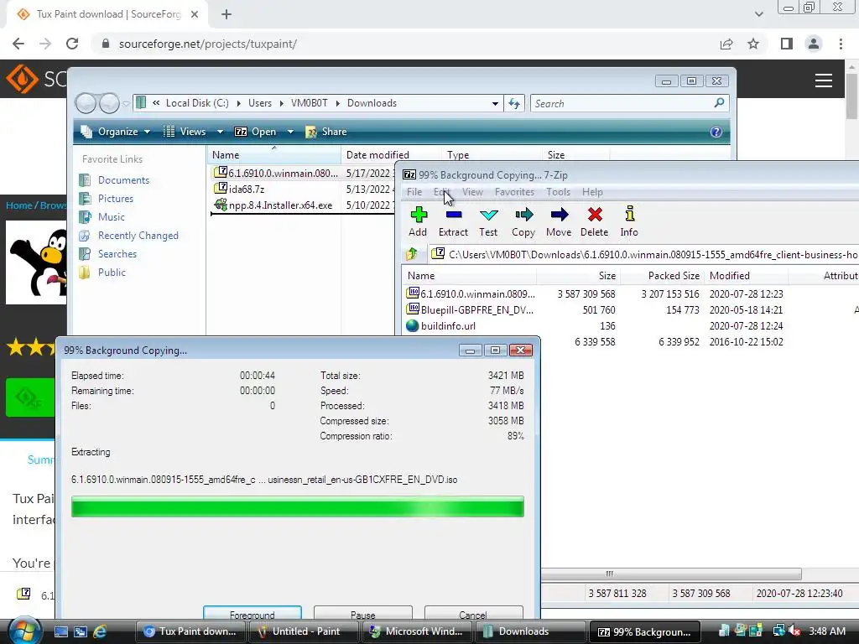The height and width of the screenshot is (644, 859).
Task: Open the Windows Start button
Action: point(24,631)
